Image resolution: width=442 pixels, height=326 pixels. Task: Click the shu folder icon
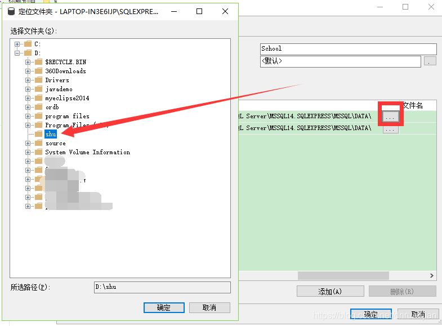(39, 134)
